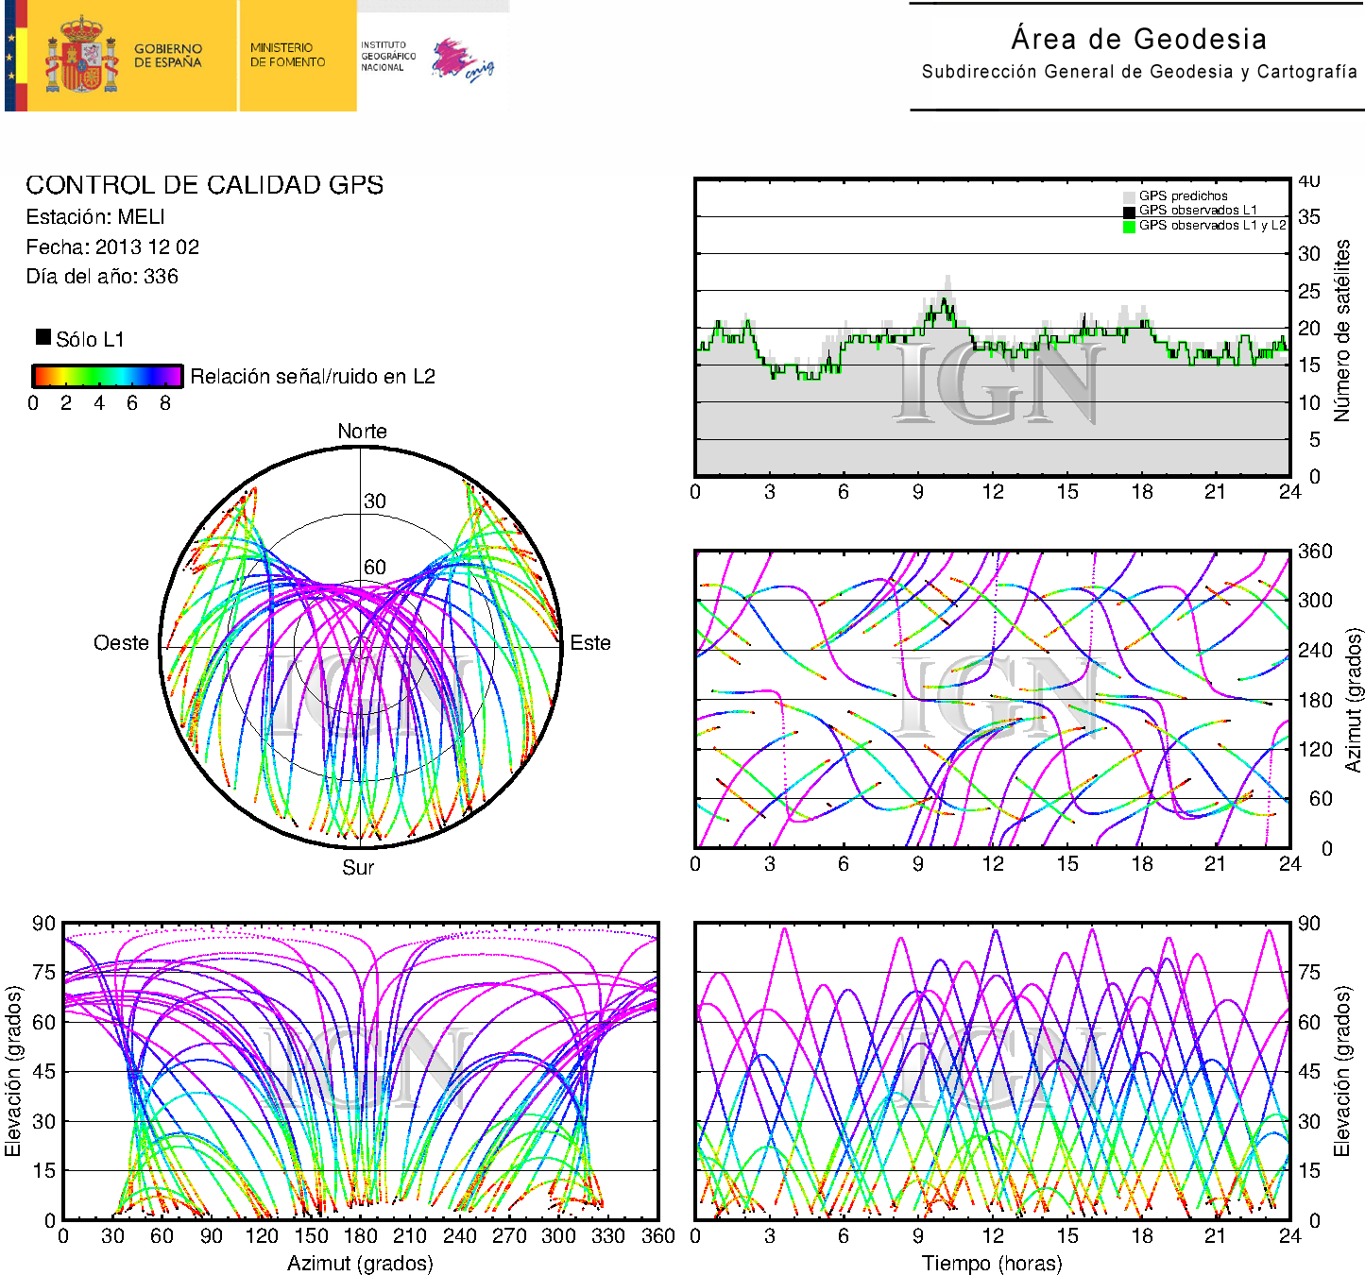Click the Área de Geodesia heading
The image size is (1365, 1275).
pyautogui.click(x=1138, y=39)
